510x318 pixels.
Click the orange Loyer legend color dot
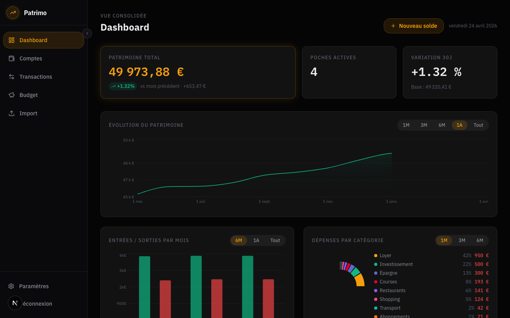pos(376,256)
